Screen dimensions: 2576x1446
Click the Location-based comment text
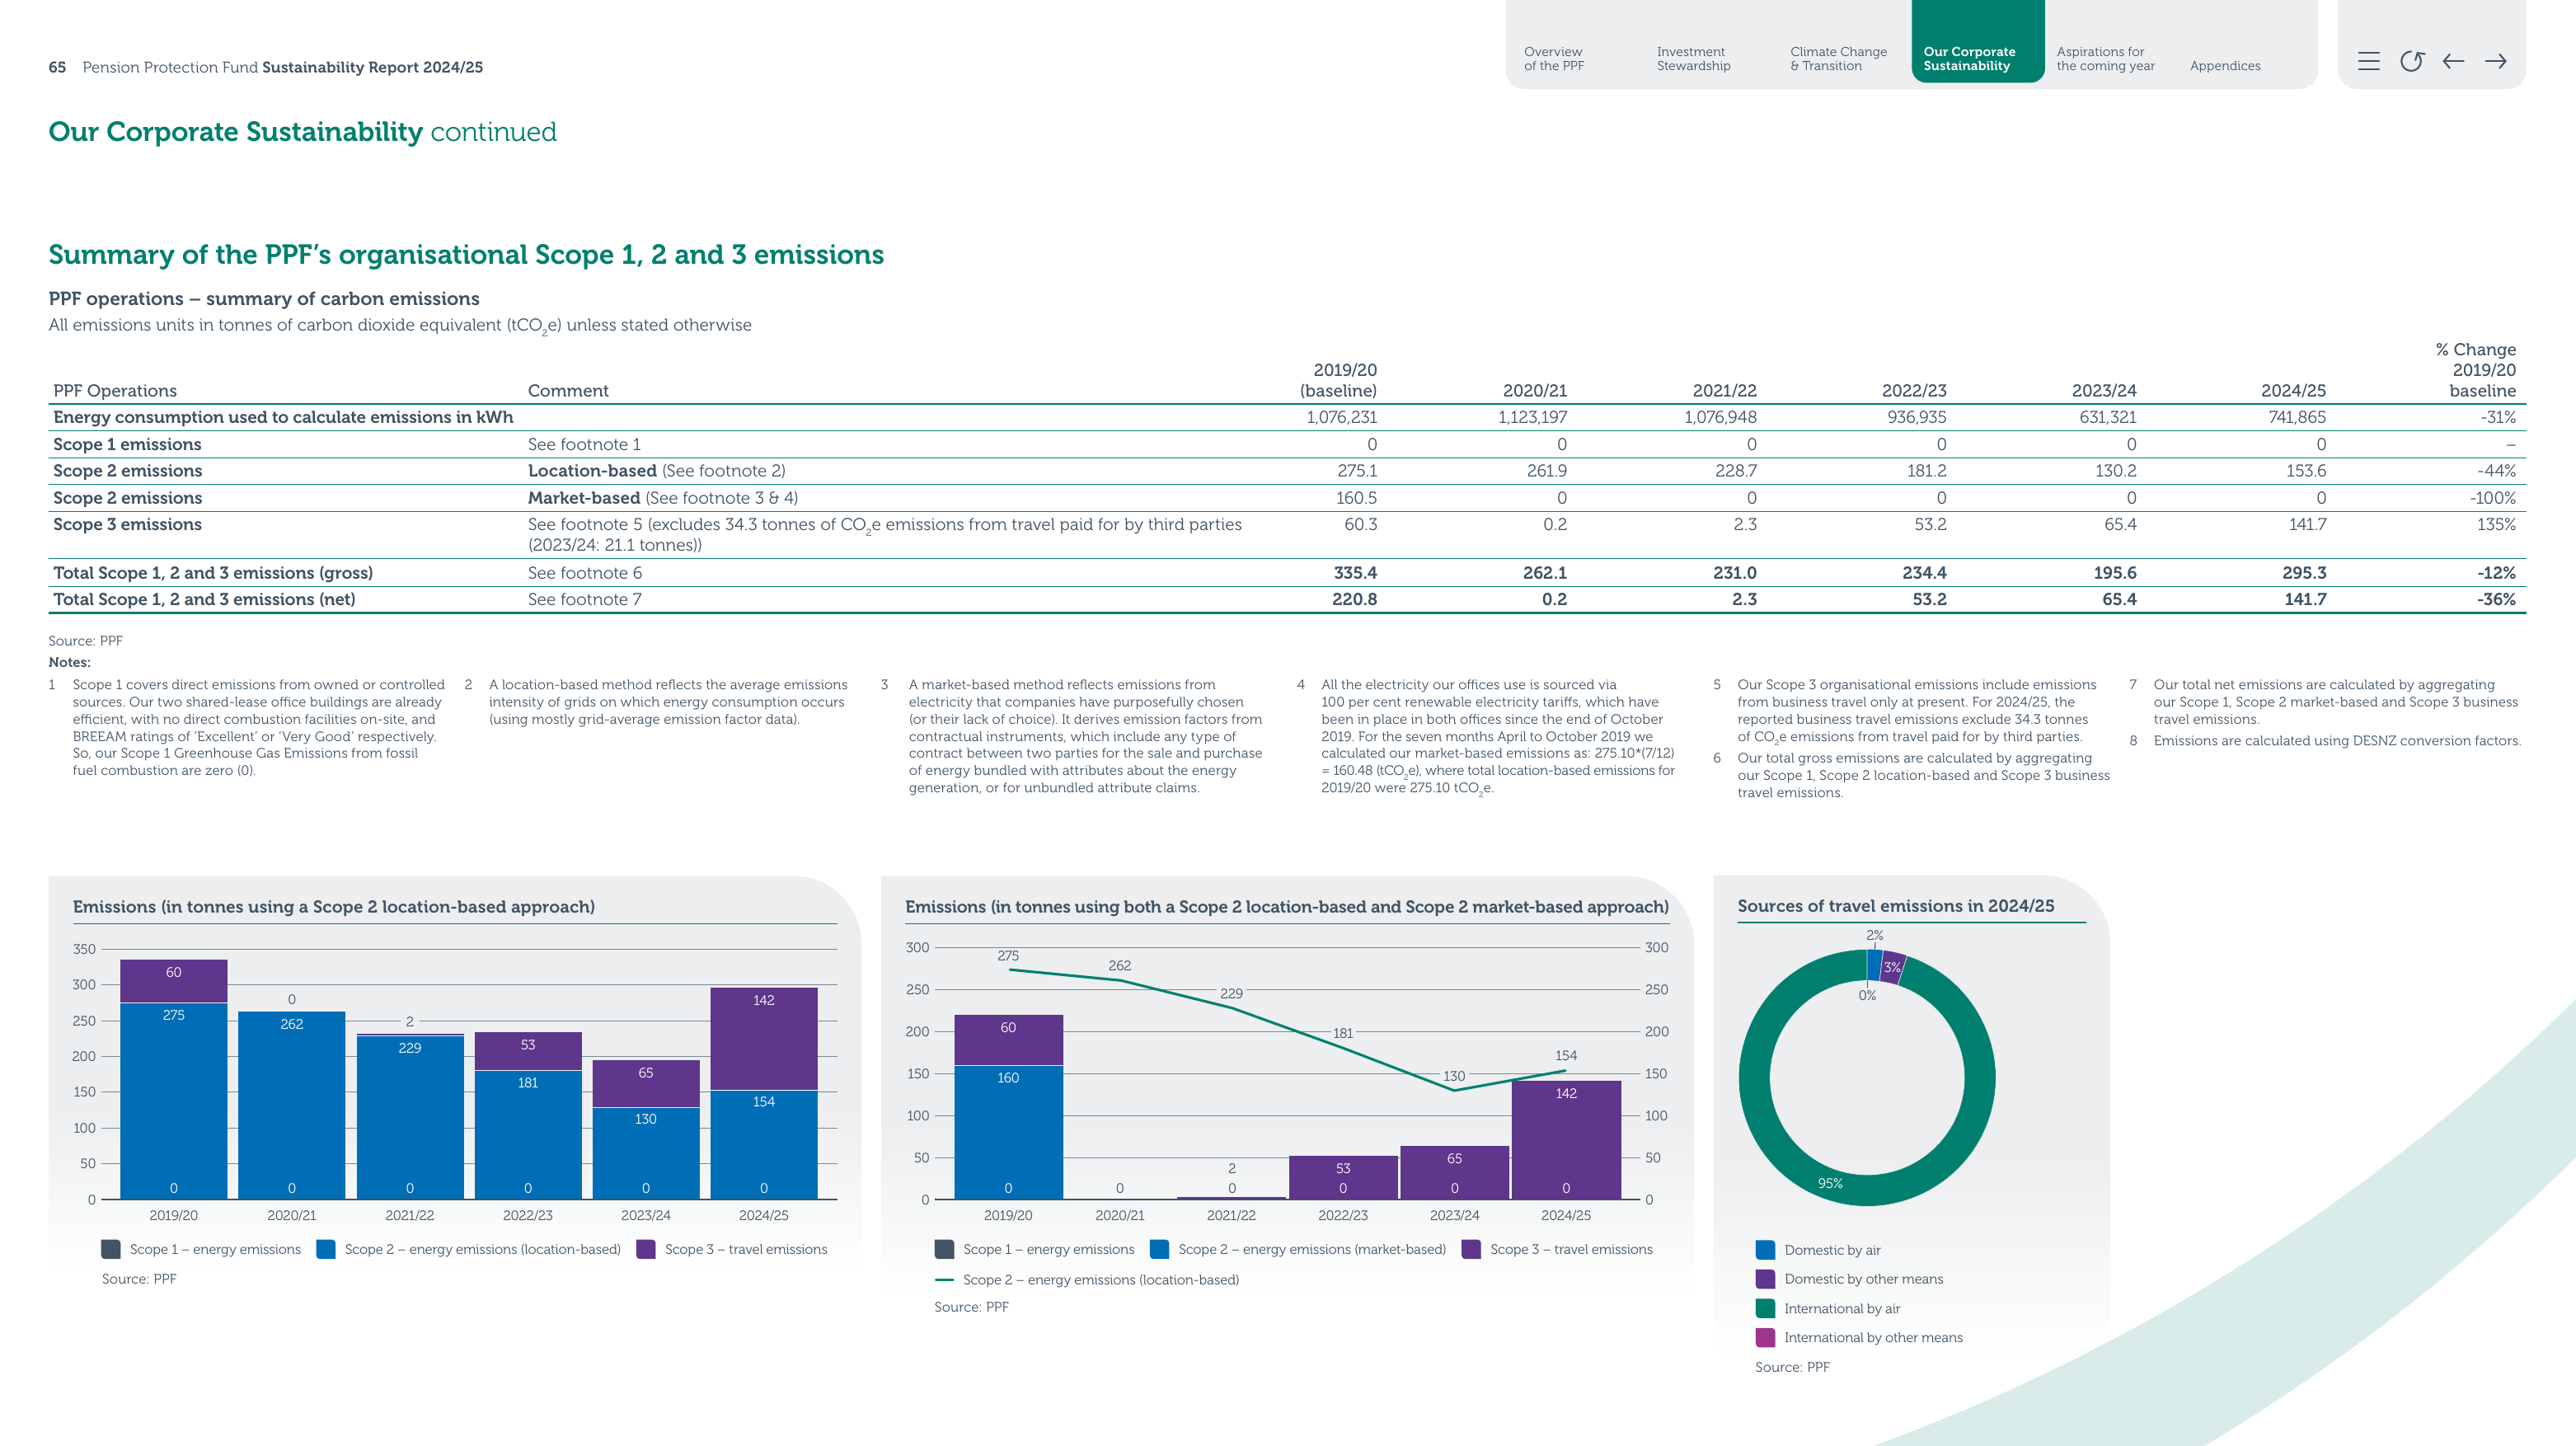tap(657, 471)
